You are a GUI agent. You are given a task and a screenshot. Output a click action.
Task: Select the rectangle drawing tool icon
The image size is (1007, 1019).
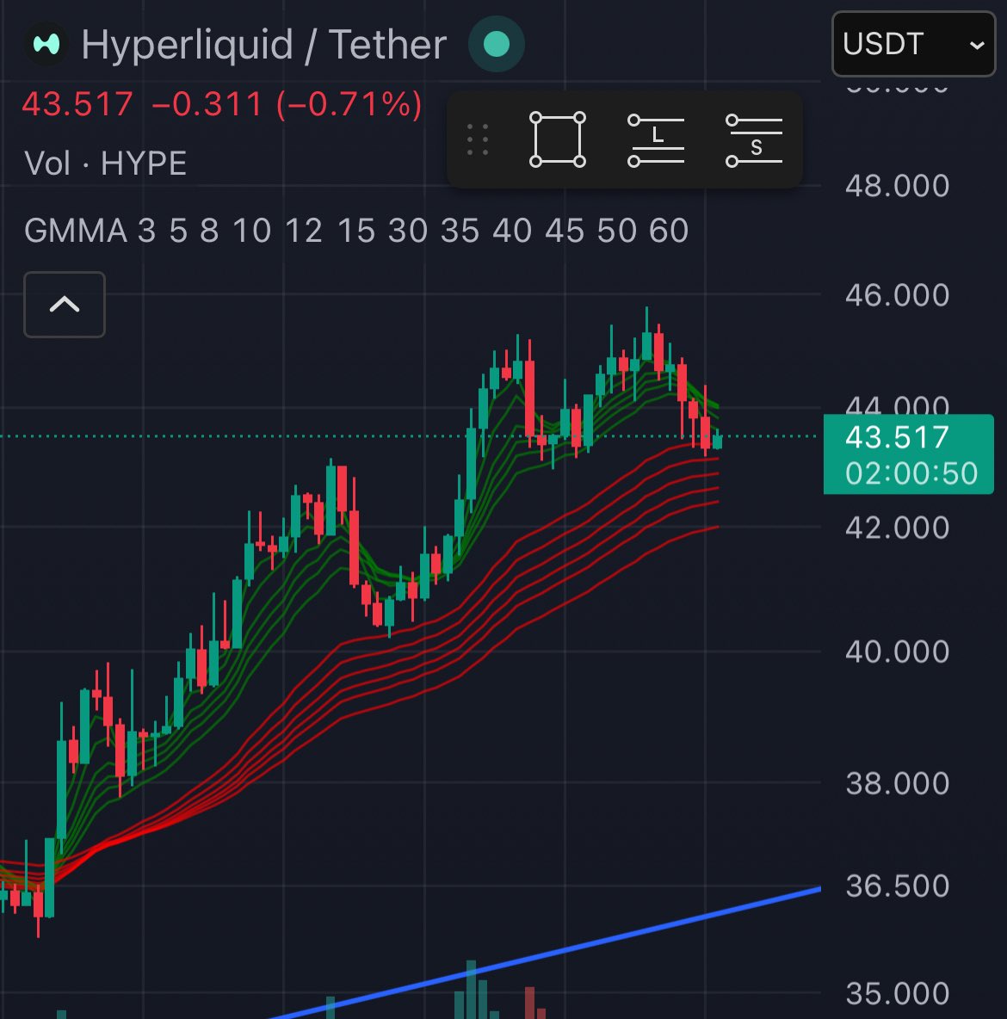[557, 139]
